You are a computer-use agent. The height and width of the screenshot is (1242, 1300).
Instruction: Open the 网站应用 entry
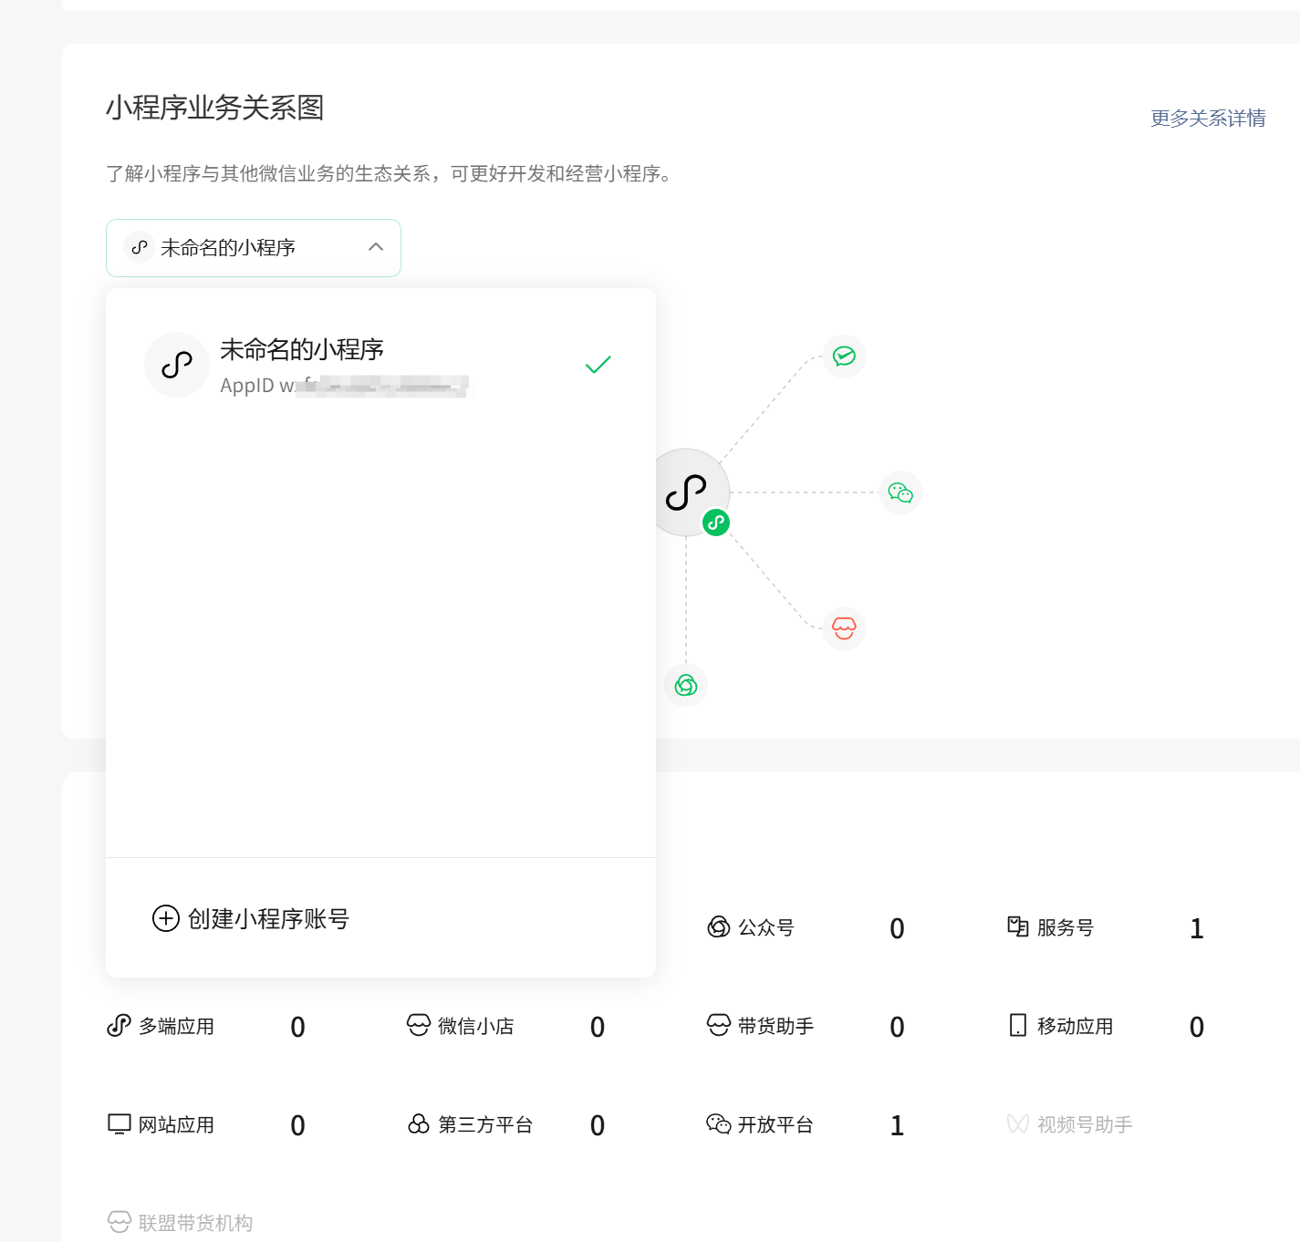tap(177, 1124)
